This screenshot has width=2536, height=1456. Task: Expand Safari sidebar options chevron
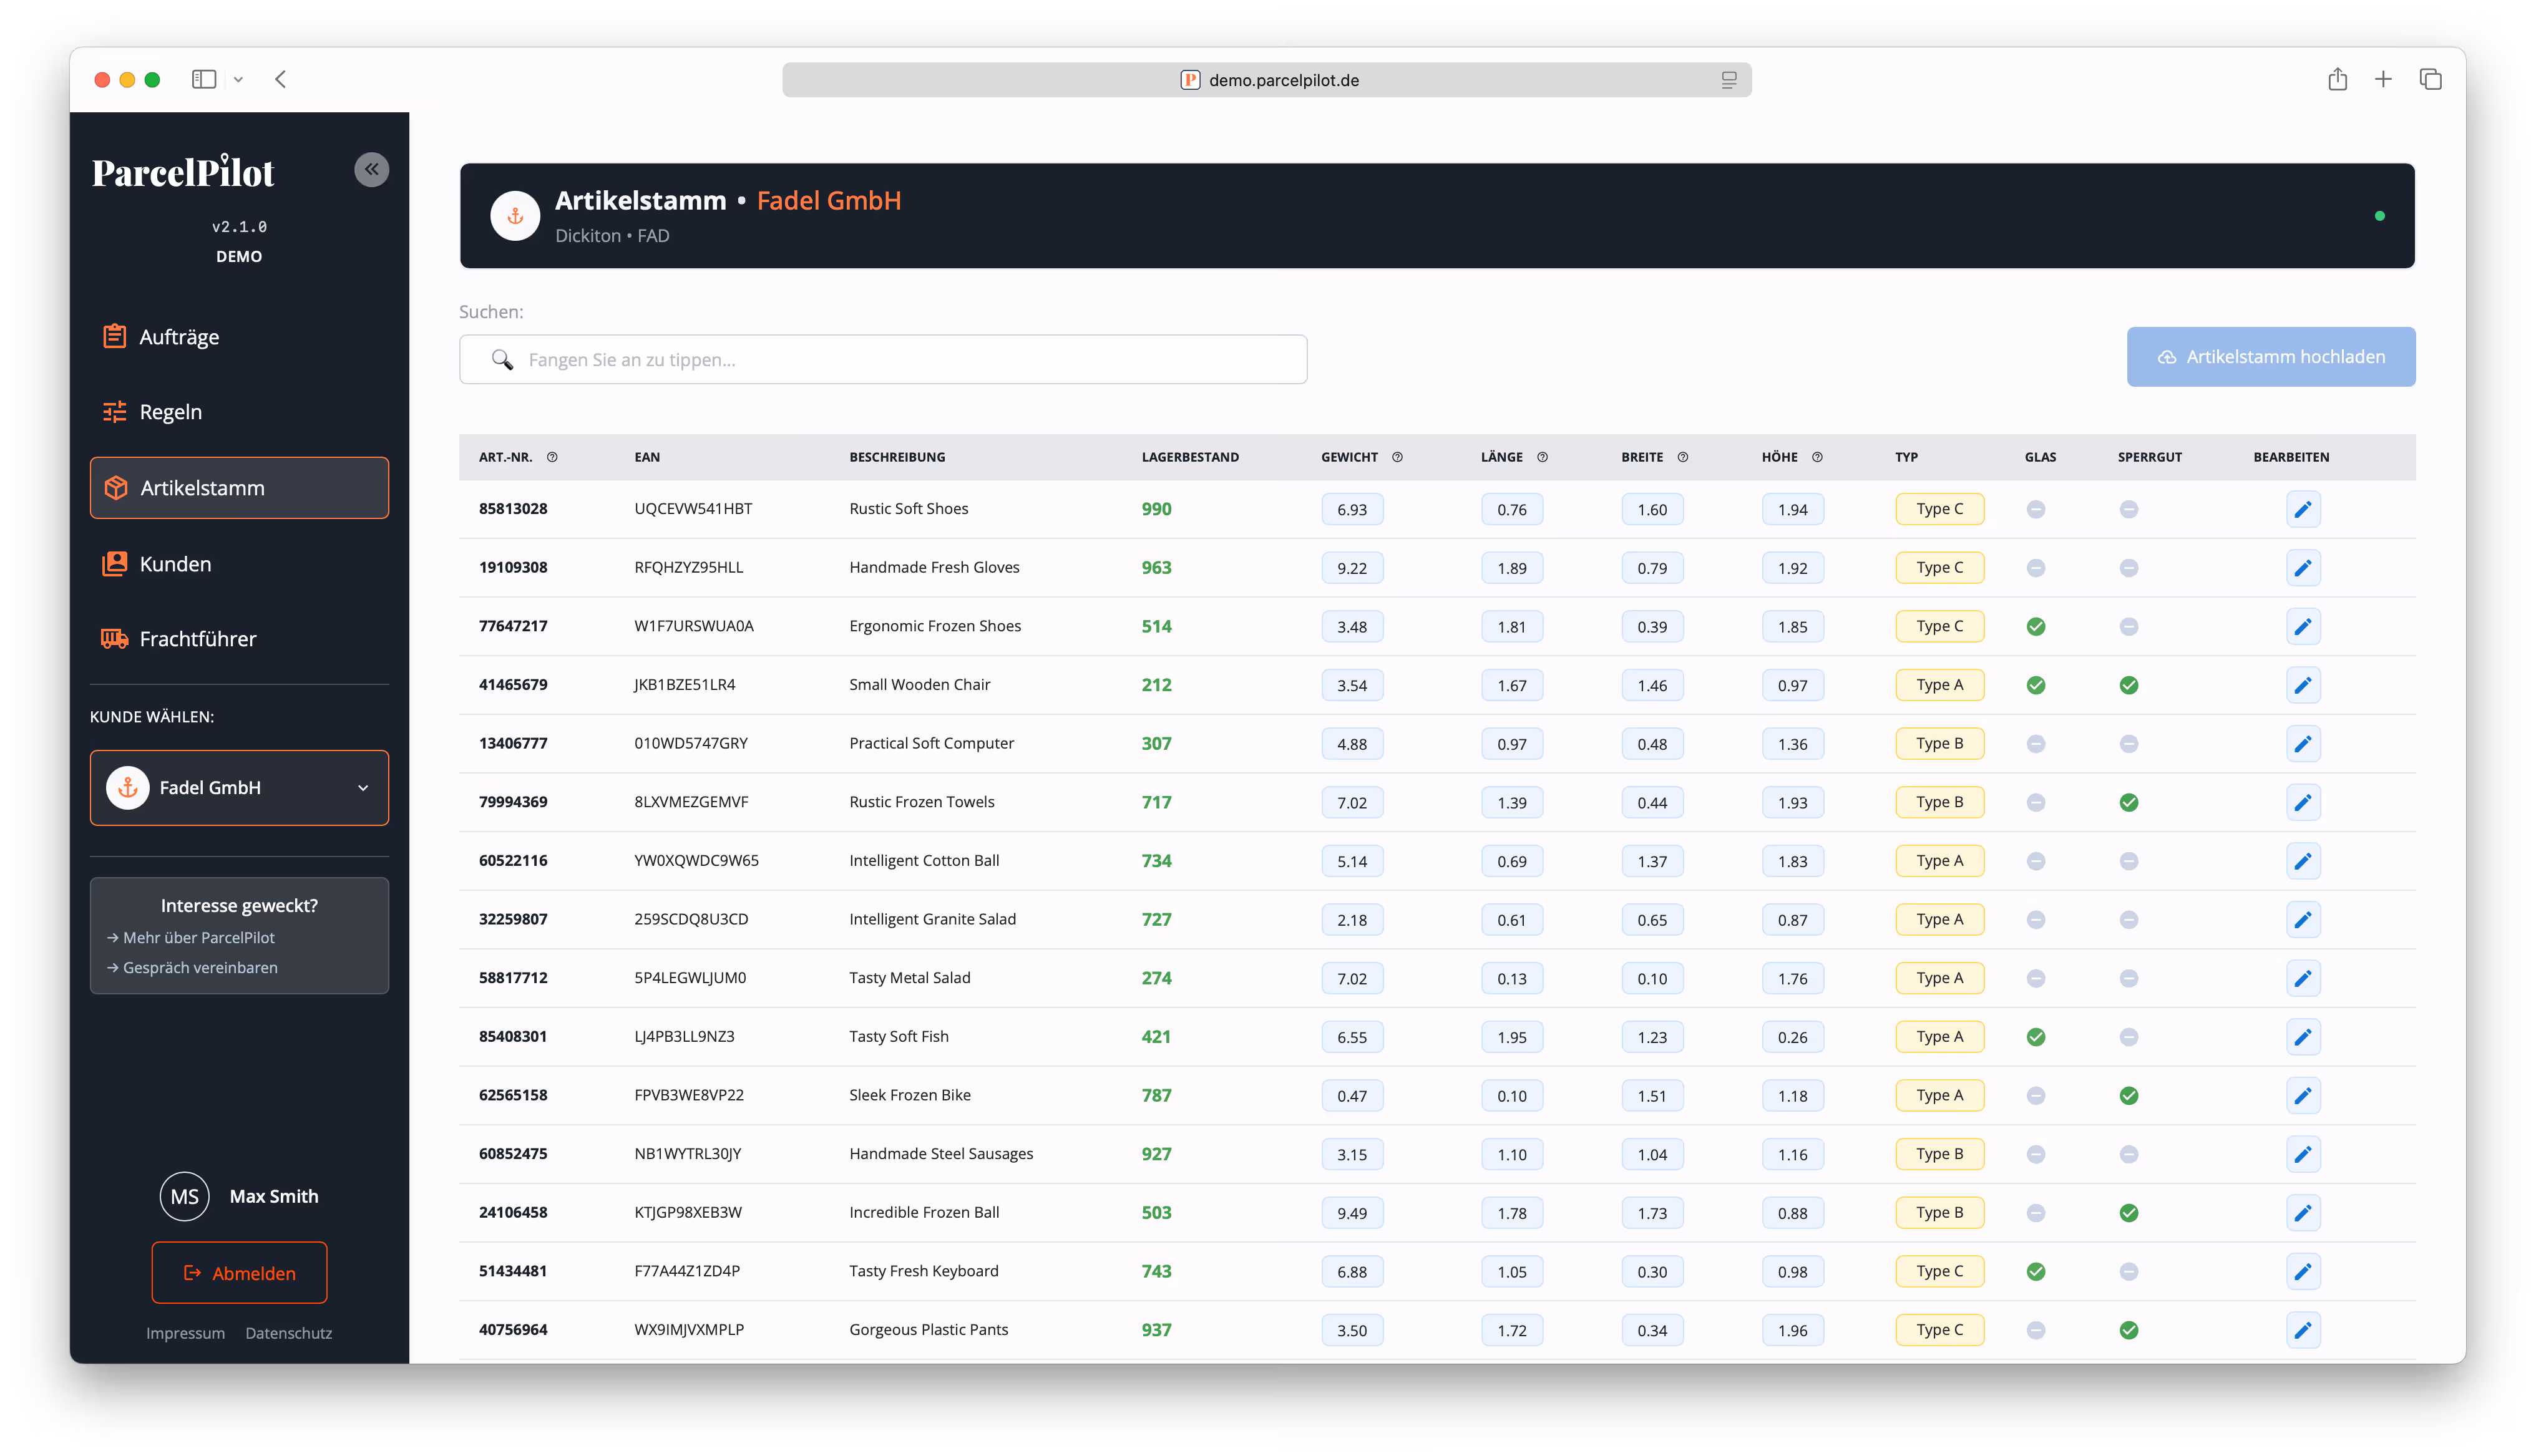[238, 79]
